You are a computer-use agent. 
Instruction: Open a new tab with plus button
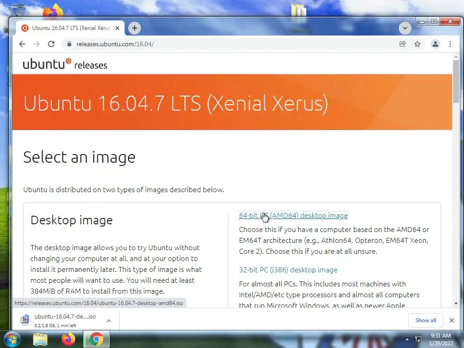click(x=134, y=28)
